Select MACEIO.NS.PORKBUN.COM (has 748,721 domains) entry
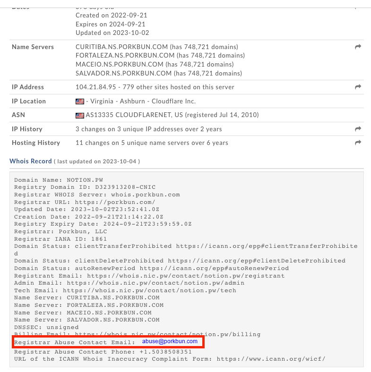 [x=155, y=64]
